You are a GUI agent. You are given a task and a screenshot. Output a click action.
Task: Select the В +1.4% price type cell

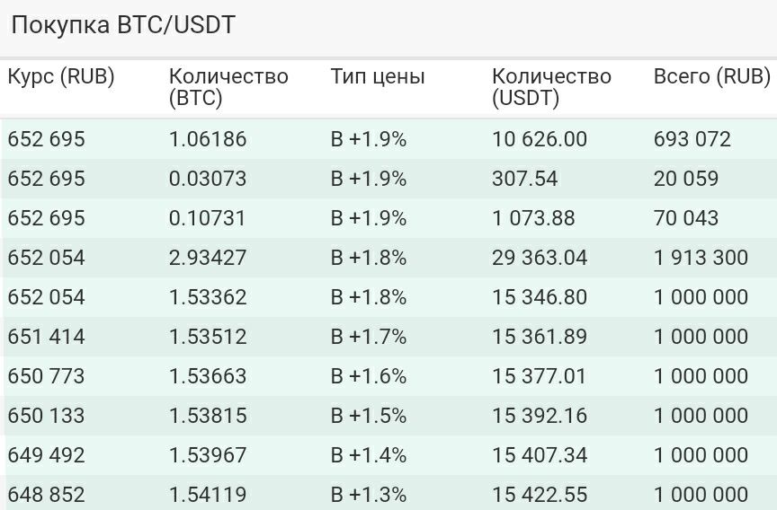[369, 455]
